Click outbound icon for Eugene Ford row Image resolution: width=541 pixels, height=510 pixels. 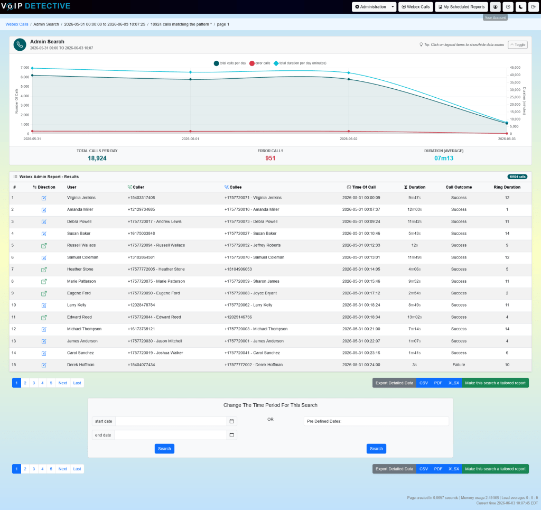click(x=44, y=294)
